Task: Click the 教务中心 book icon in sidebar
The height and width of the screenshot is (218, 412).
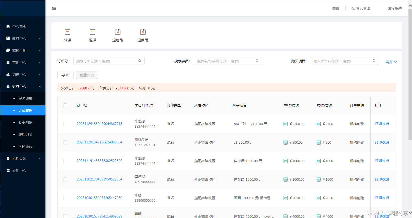Action: point(8,38)
